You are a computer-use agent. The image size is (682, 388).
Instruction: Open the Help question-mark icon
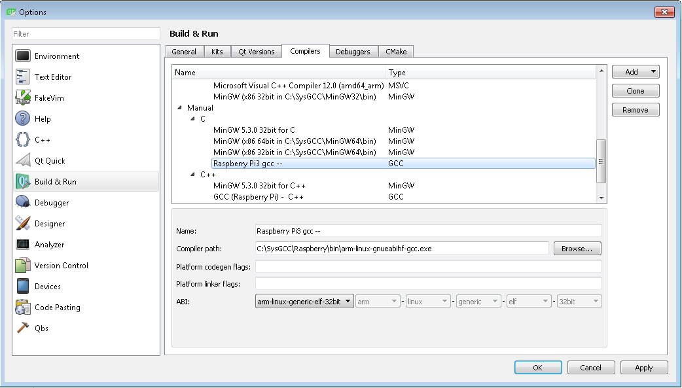point(23,118)
